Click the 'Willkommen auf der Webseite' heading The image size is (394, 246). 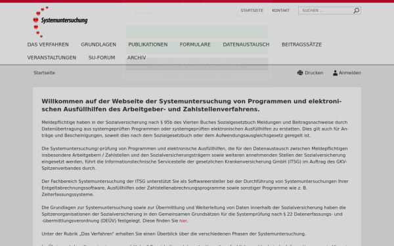coord(192,105)
